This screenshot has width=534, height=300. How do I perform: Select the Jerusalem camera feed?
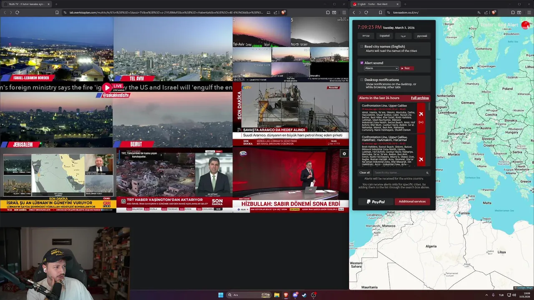coord(56,121)
